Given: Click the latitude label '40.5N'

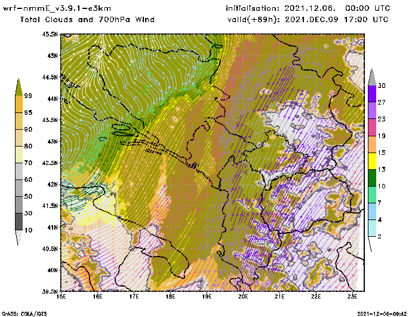Looking at the screenshot, I should point(50,249).
